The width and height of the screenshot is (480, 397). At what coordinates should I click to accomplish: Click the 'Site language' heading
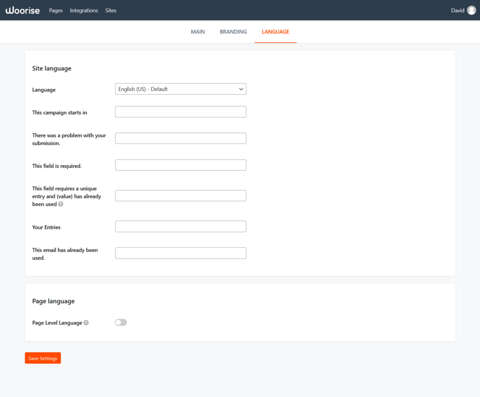pyautogui.click(x=52, y=69)
